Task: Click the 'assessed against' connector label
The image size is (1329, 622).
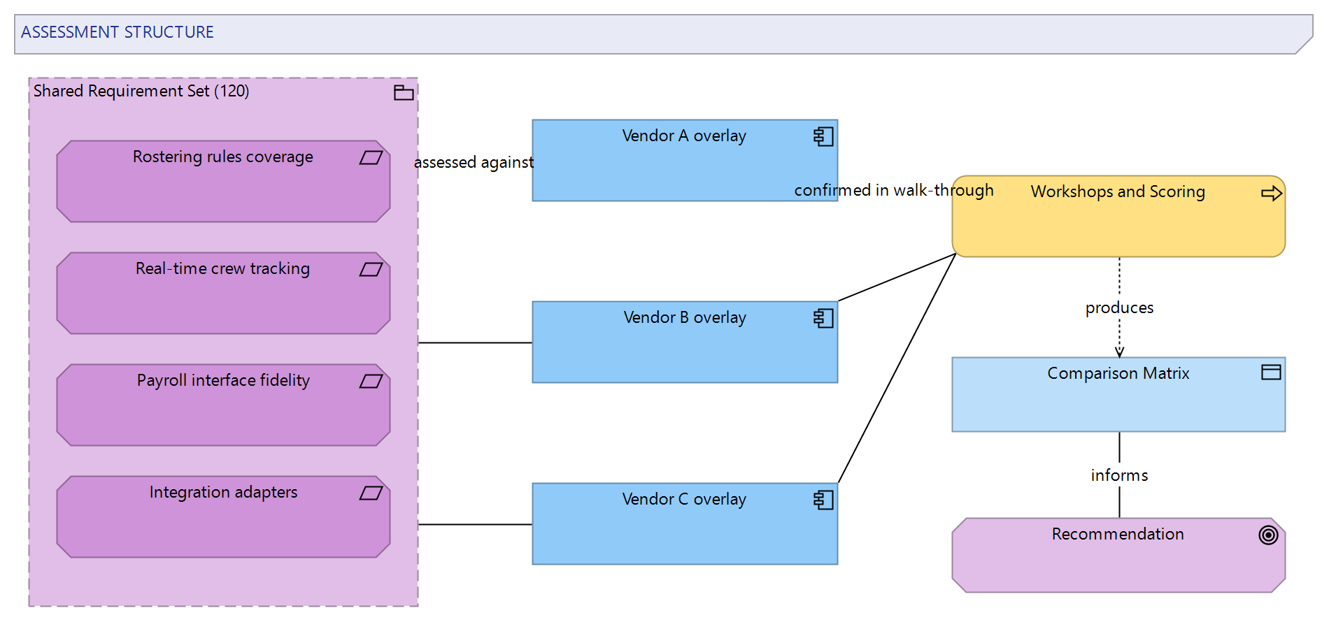Action: pos(474,162)
